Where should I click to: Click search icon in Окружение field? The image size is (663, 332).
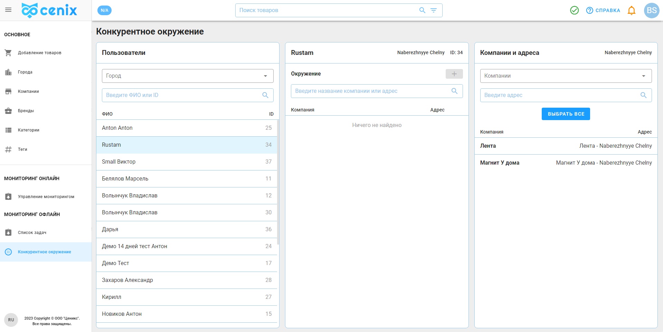pos(454,91)
